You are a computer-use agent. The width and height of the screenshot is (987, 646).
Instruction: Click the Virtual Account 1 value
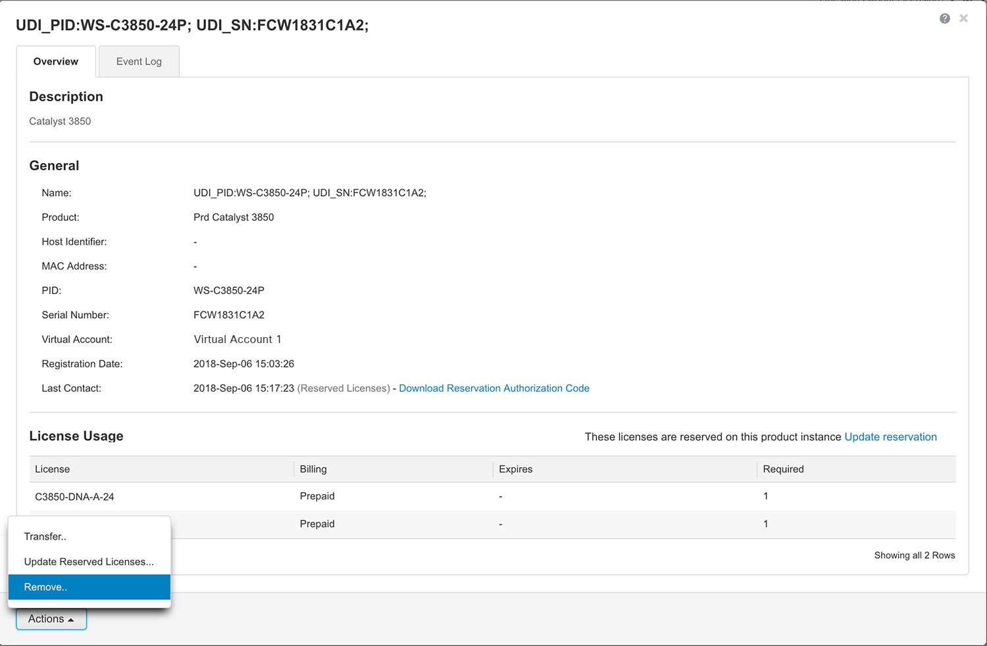pyautogui.click(x=238, y=339)
